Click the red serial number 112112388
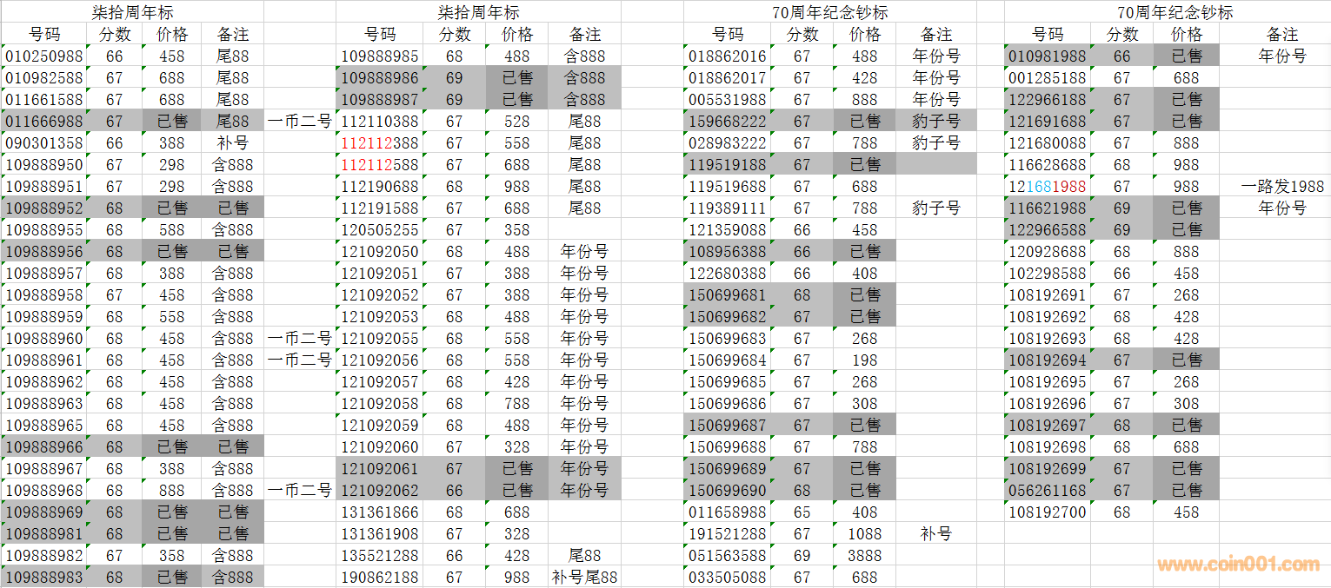 tap(379, 143)
